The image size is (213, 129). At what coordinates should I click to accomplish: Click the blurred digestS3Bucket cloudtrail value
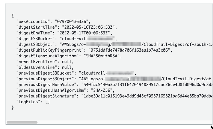(88, 39)
